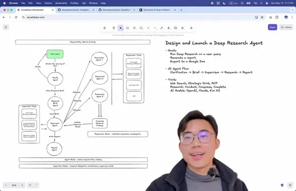The width and height of the screenshot is (296, 191).
Task: Open the Excalidraw hamburger main menu
Action: (6, 27)
